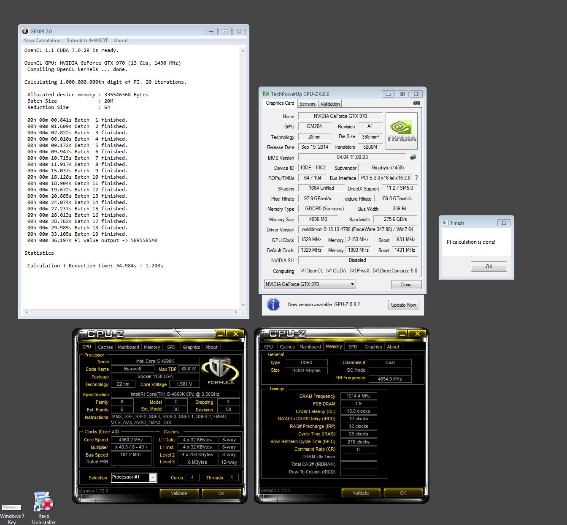Click GPUPI horizontal scrollbar right arrow

236,313
